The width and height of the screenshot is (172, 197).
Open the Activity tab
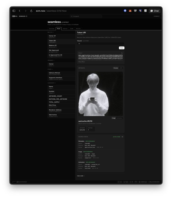tap(78, 29)
